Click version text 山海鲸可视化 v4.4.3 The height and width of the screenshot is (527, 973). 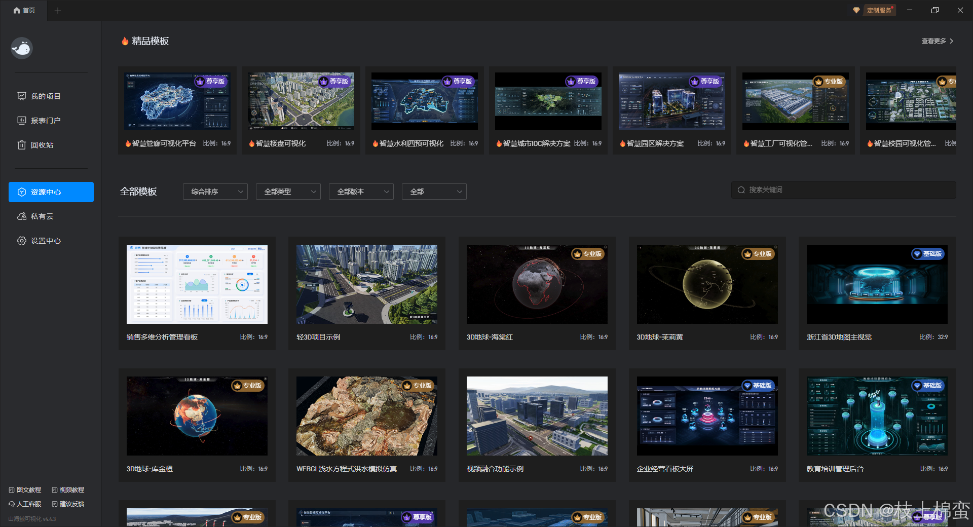point(32,519)
